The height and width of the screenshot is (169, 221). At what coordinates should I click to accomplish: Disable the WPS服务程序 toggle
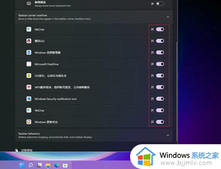(160, 87)
